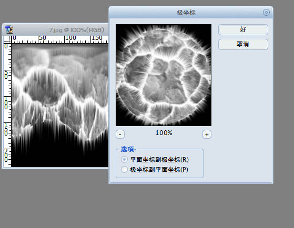Screen dimensions: 294x228
Task: Click the 7.jpg canvas image area
Action: click(x=59, y=105)
